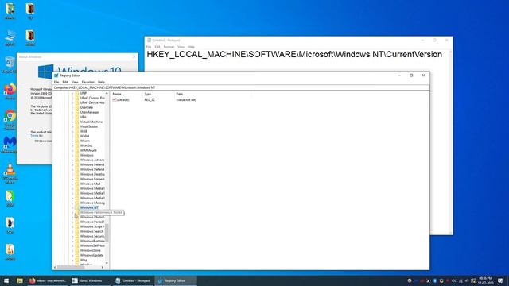Image resolution: width=509 pixels, height=286 pixels.
Task: Expand the Windows Mail key
Action: click(72, 184)
